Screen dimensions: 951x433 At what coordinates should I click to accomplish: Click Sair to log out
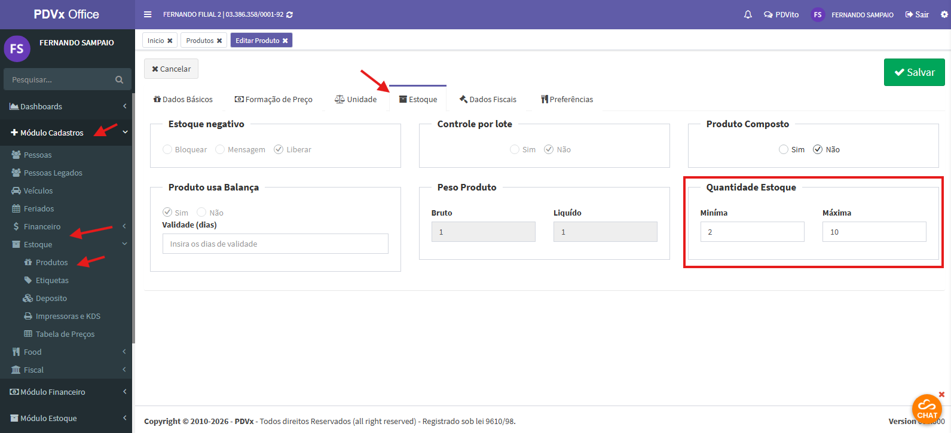pos(917,14)
